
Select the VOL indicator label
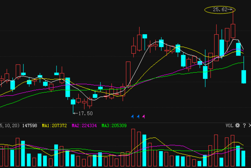pos(229,125)
